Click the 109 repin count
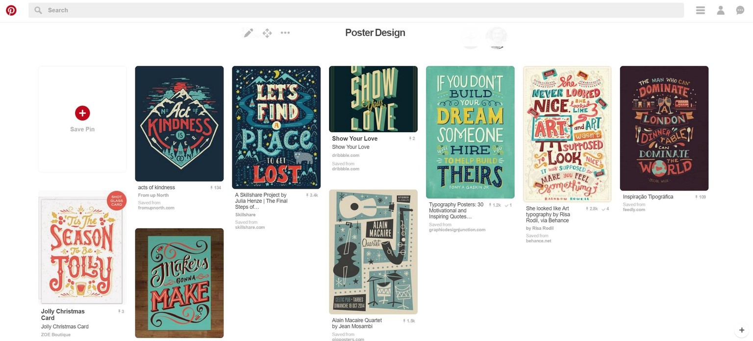 [701, 197]
